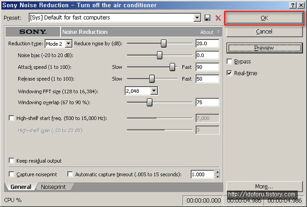Screen dimensions: 307x207
Task: Click the Reduce noise by 20.0 field
Action: tap(207, 43)
